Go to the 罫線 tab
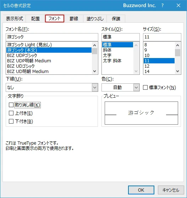 point(74,19)
